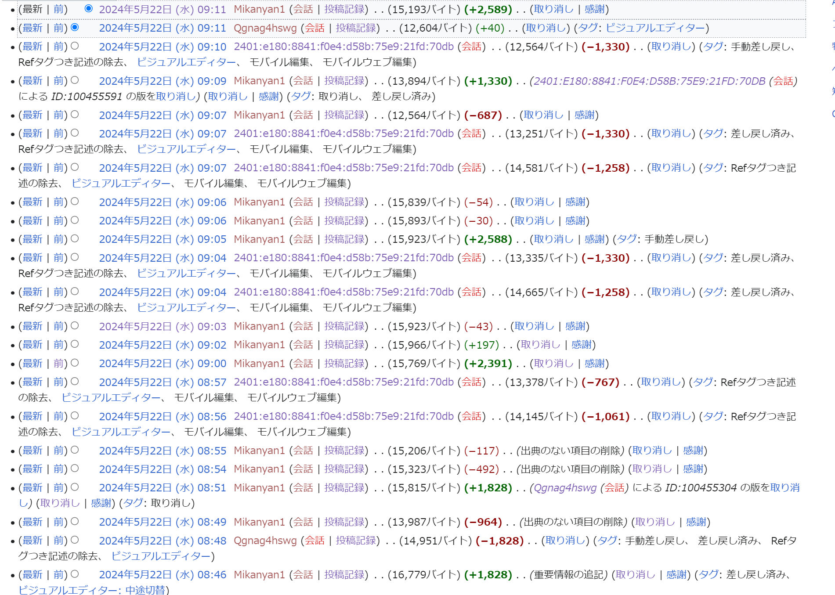Image resolution: width=835 pixels, height=595 pixels.
Task: Open the 2024年5月22日 08:54 revision link
Action: pos(163,469)
